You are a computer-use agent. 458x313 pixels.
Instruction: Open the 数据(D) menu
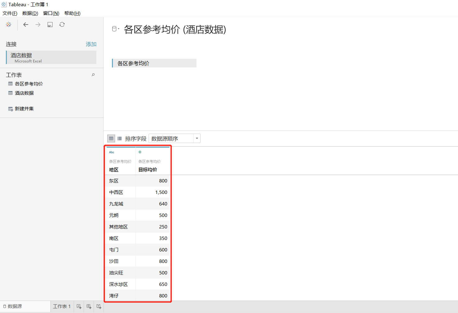pos(30,13)
